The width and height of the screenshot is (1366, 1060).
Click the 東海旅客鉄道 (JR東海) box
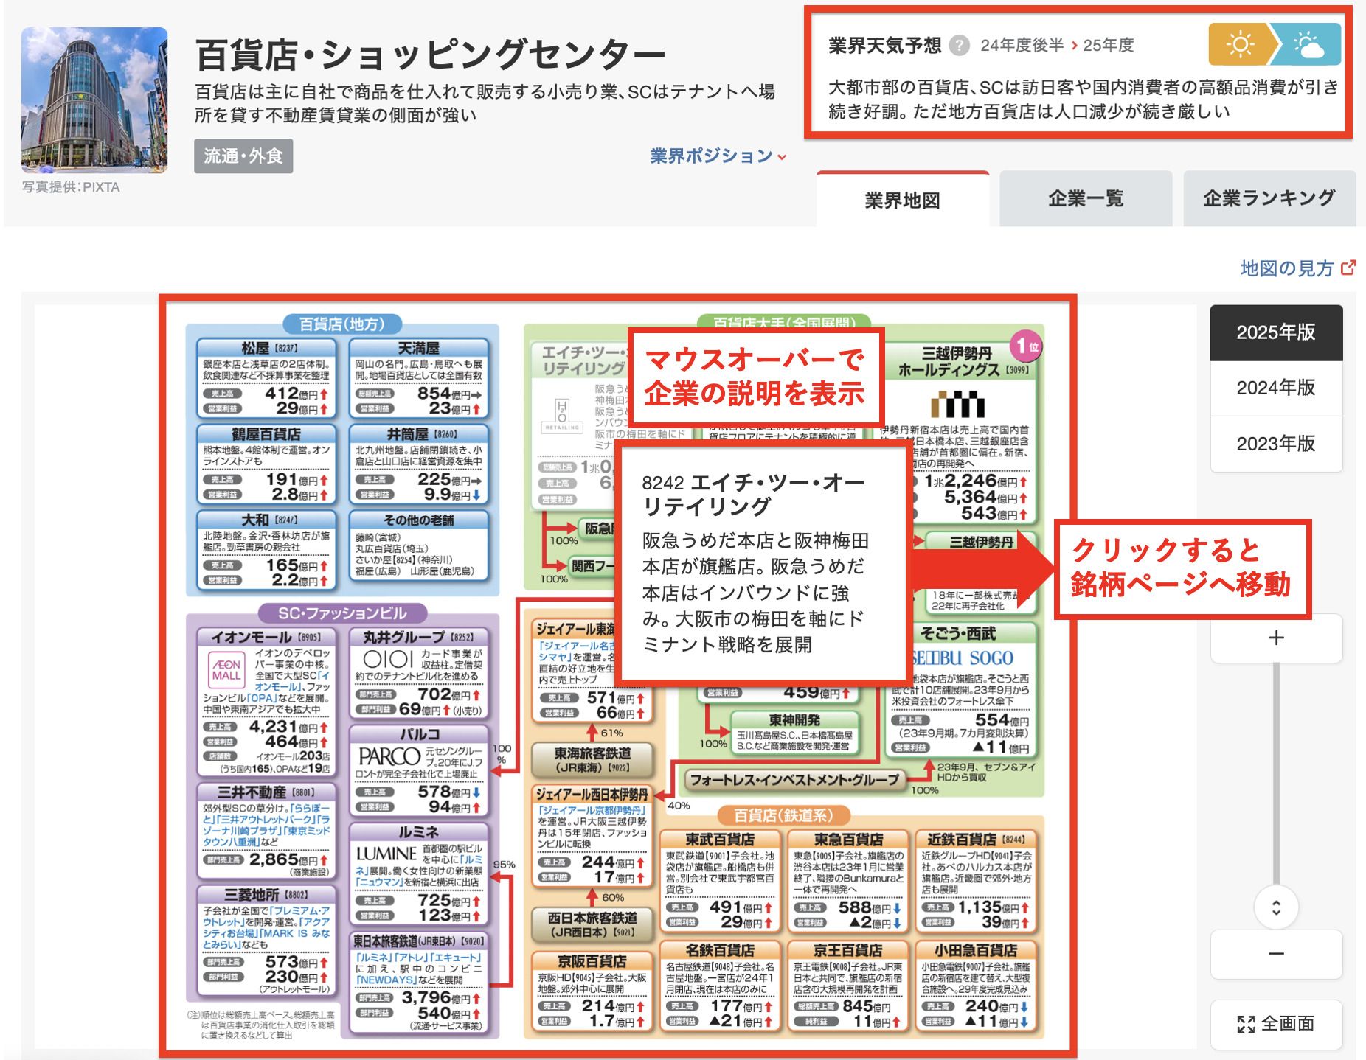click(592, 760)
